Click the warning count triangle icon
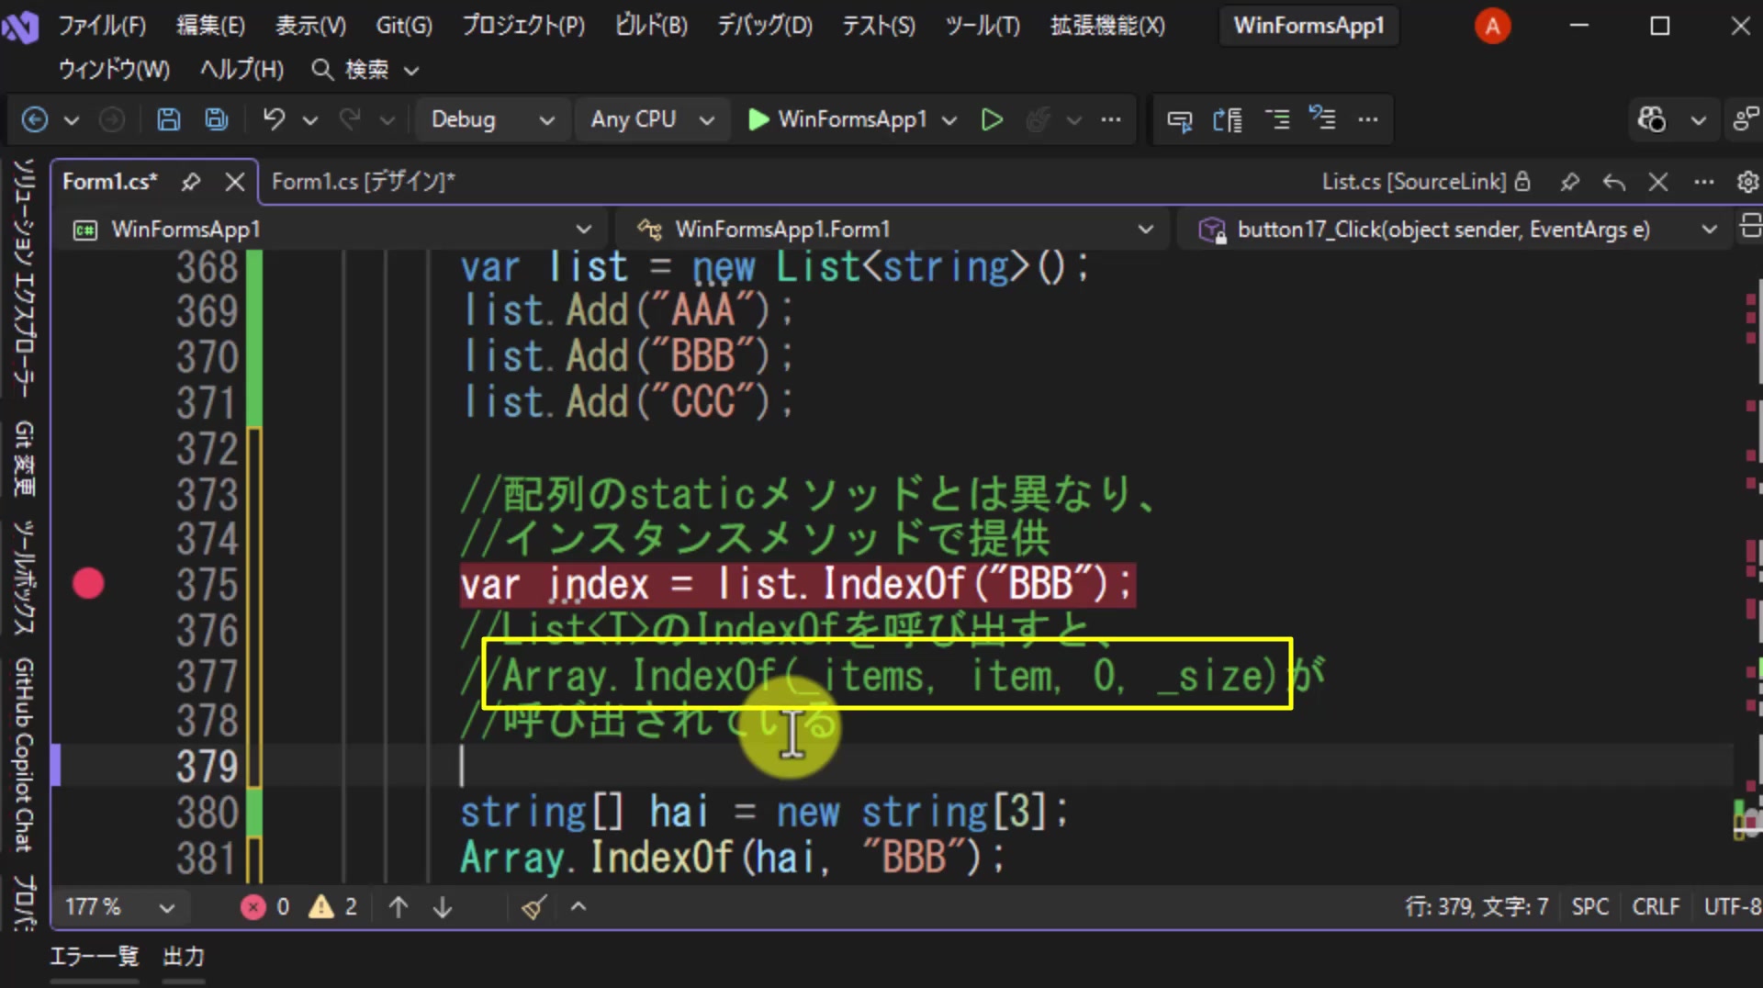This screenshot has height=988, width=1763. pos(321,907)
